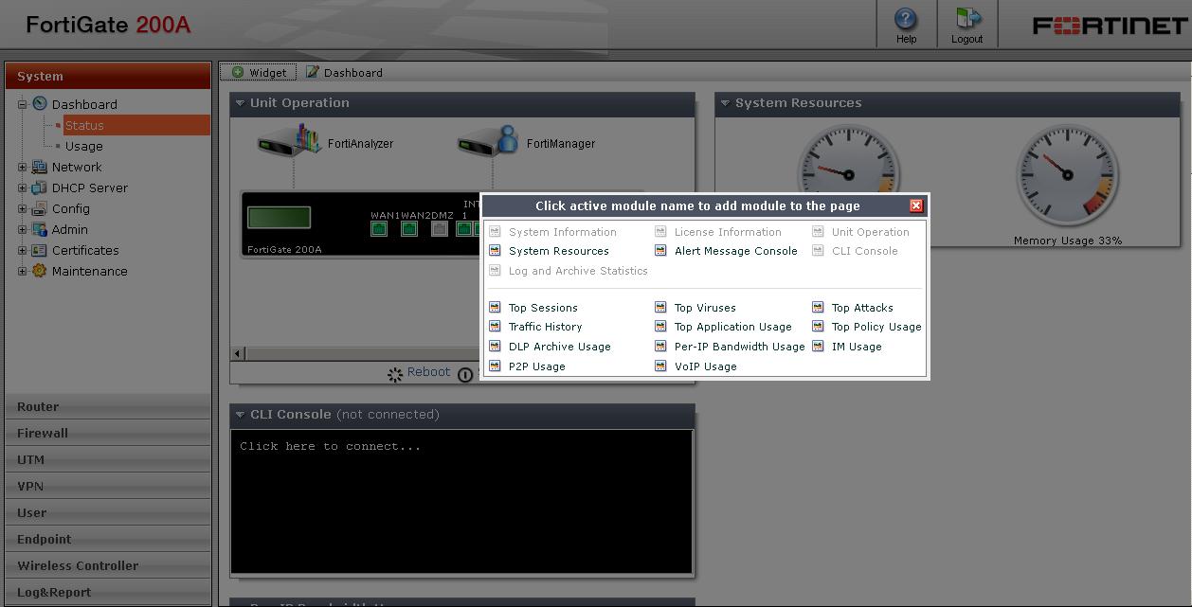
Task: Click the green plus Widget icon
Action: pyautogui.click(x=238, y=72)
